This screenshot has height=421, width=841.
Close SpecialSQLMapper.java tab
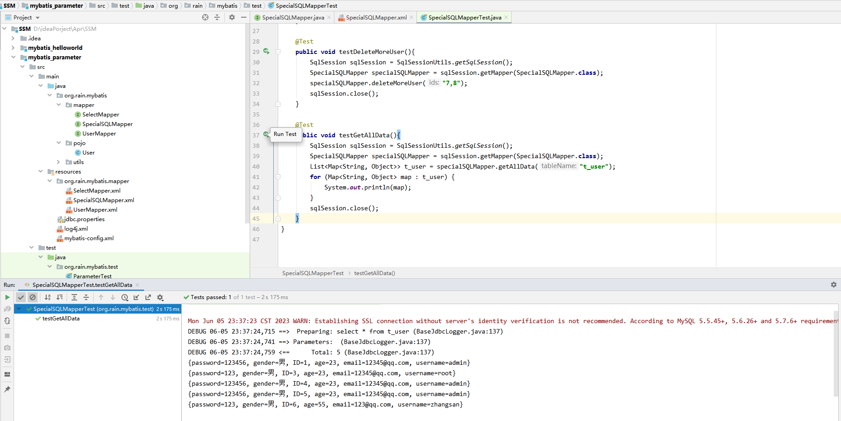[x=329, y=17]
